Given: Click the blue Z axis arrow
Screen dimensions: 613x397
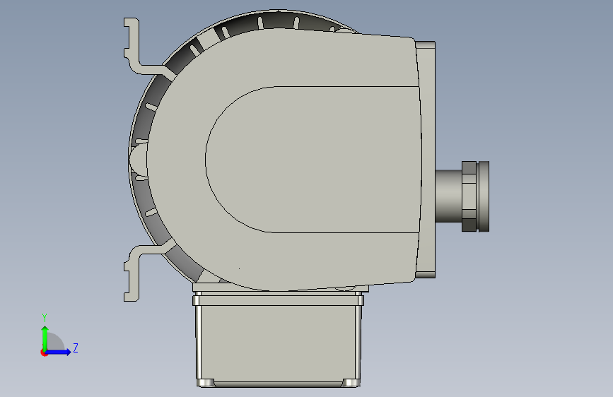Looking at the screenshot, I should (59, 352).
